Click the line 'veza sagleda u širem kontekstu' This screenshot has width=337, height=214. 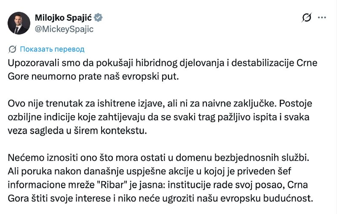(x=78, y=131)
